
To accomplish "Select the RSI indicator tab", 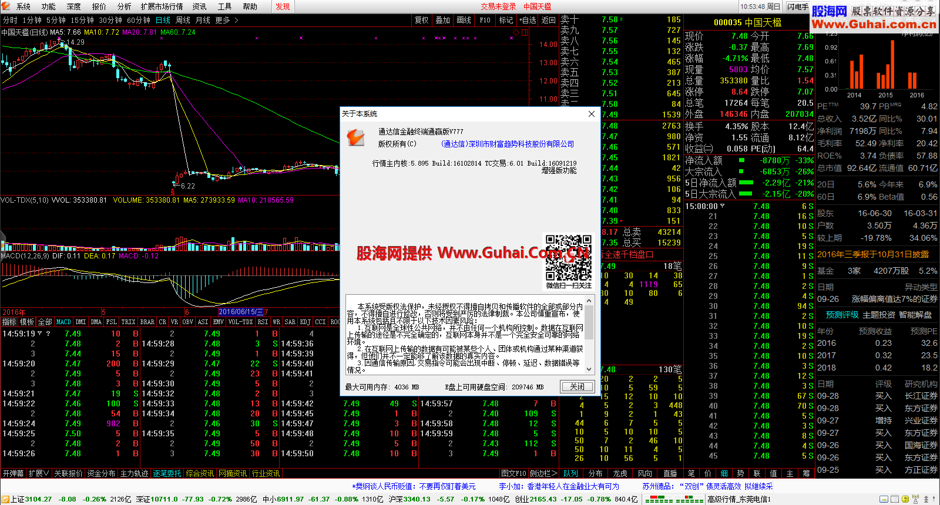I will coord(263,322).
